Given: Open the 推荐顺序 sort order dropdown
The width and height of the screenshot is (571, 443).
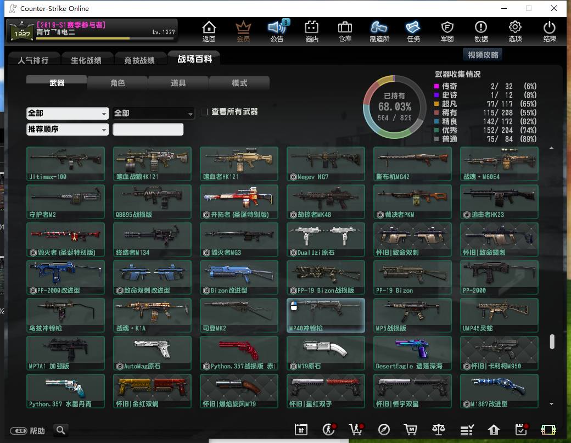Looking at the screenshot, I should pyautogui.click(x=68, y=129).
